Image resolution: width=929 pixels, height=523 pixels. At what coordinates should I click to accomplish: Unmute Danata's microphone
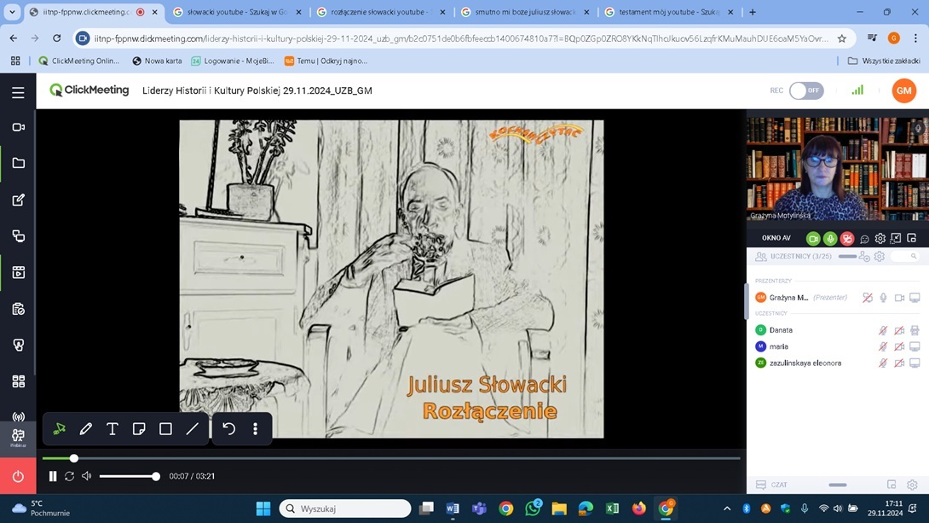[883, 330]
